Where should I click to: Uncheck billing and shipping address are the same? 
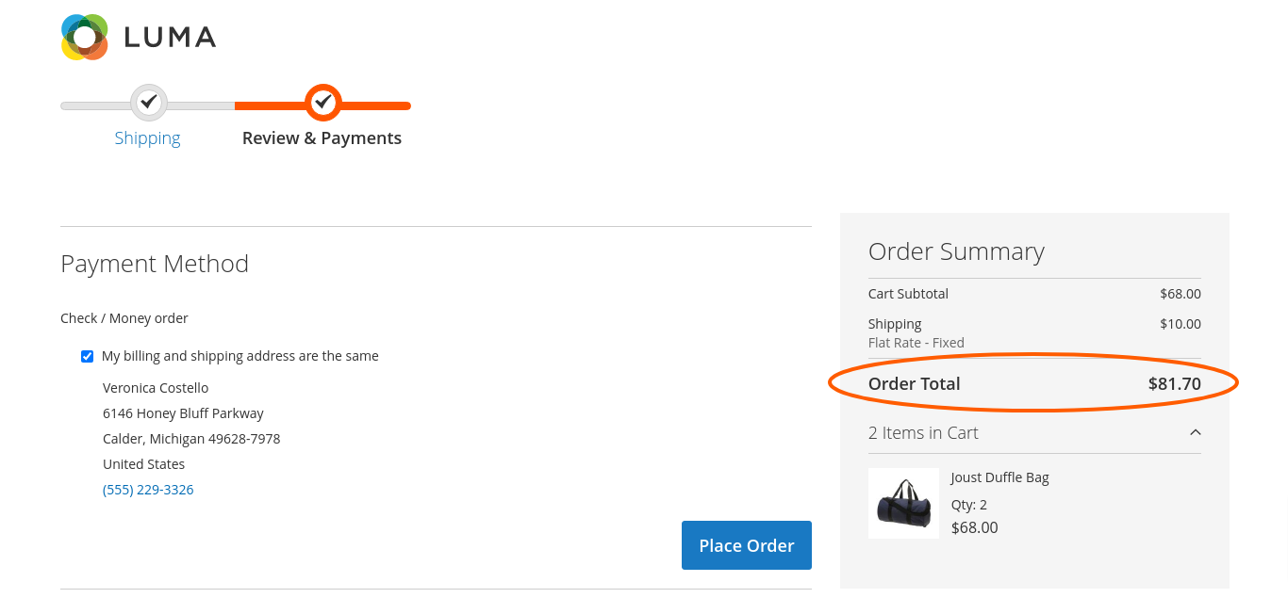(x=87, y=356)
